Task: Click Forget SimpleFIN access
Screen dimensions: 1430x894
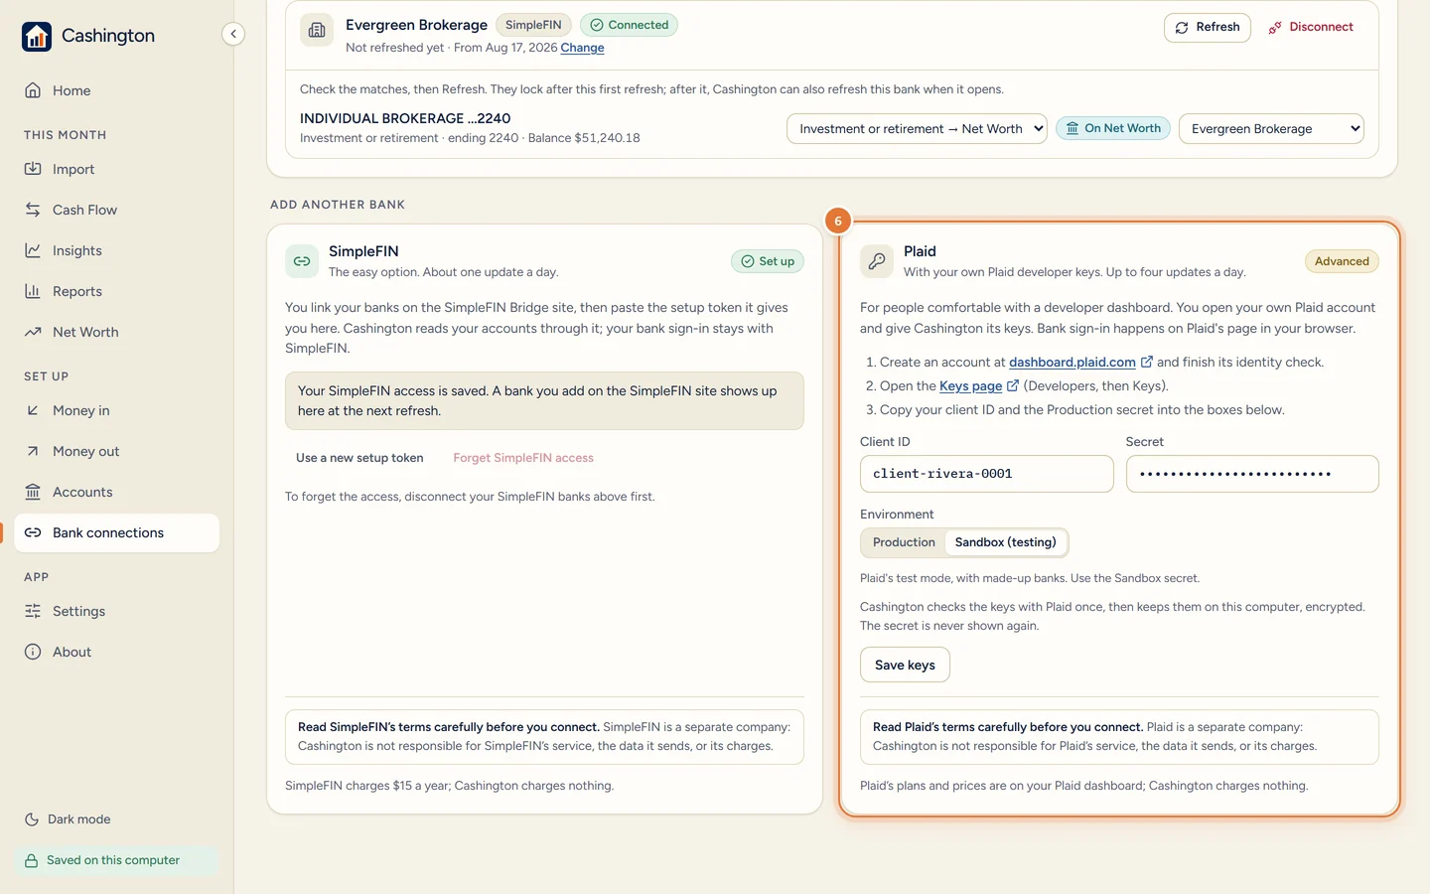Action: pyautogui.click(x=523, y=458)
